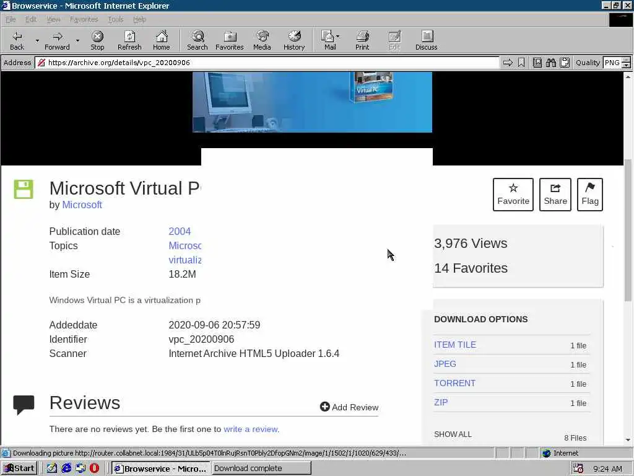634x476 pixels.
Task: Click the '3,976 Views' text
Action: click(471, 243)
